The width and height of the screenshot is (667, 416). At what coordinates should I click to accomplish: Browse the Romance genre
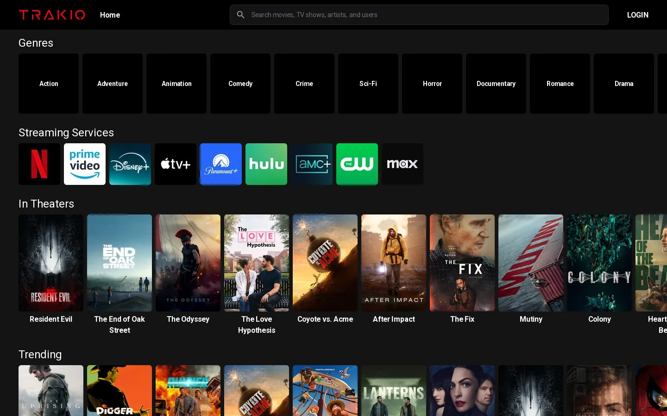tap(560, 84)
